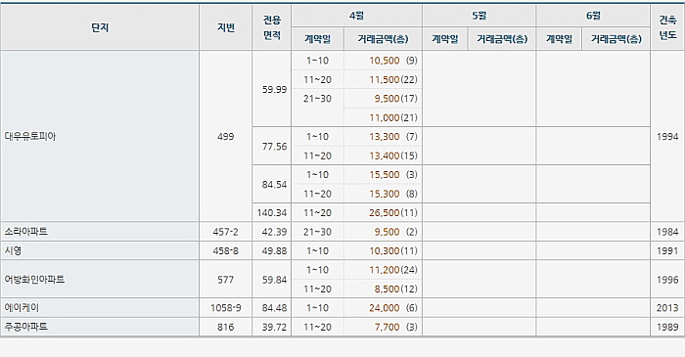Click price 11,000(21)
Viewport: 685px width, 357px height.
(393, 117)
